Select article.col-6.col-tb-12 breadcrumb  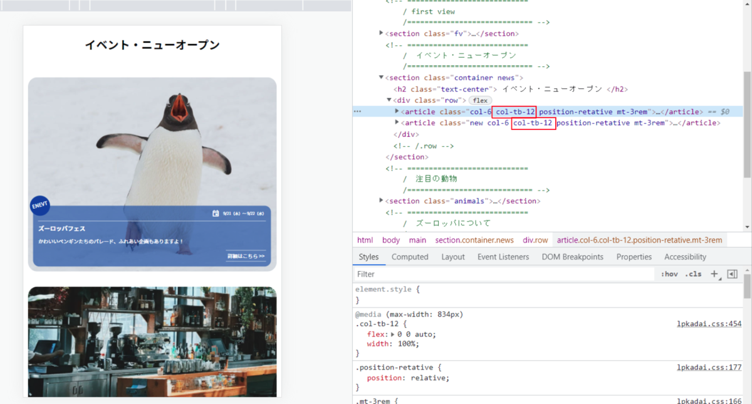639,240
